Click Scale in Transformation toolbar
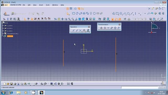The height and width of the screenshot is (95, 168). coord(115,28)
